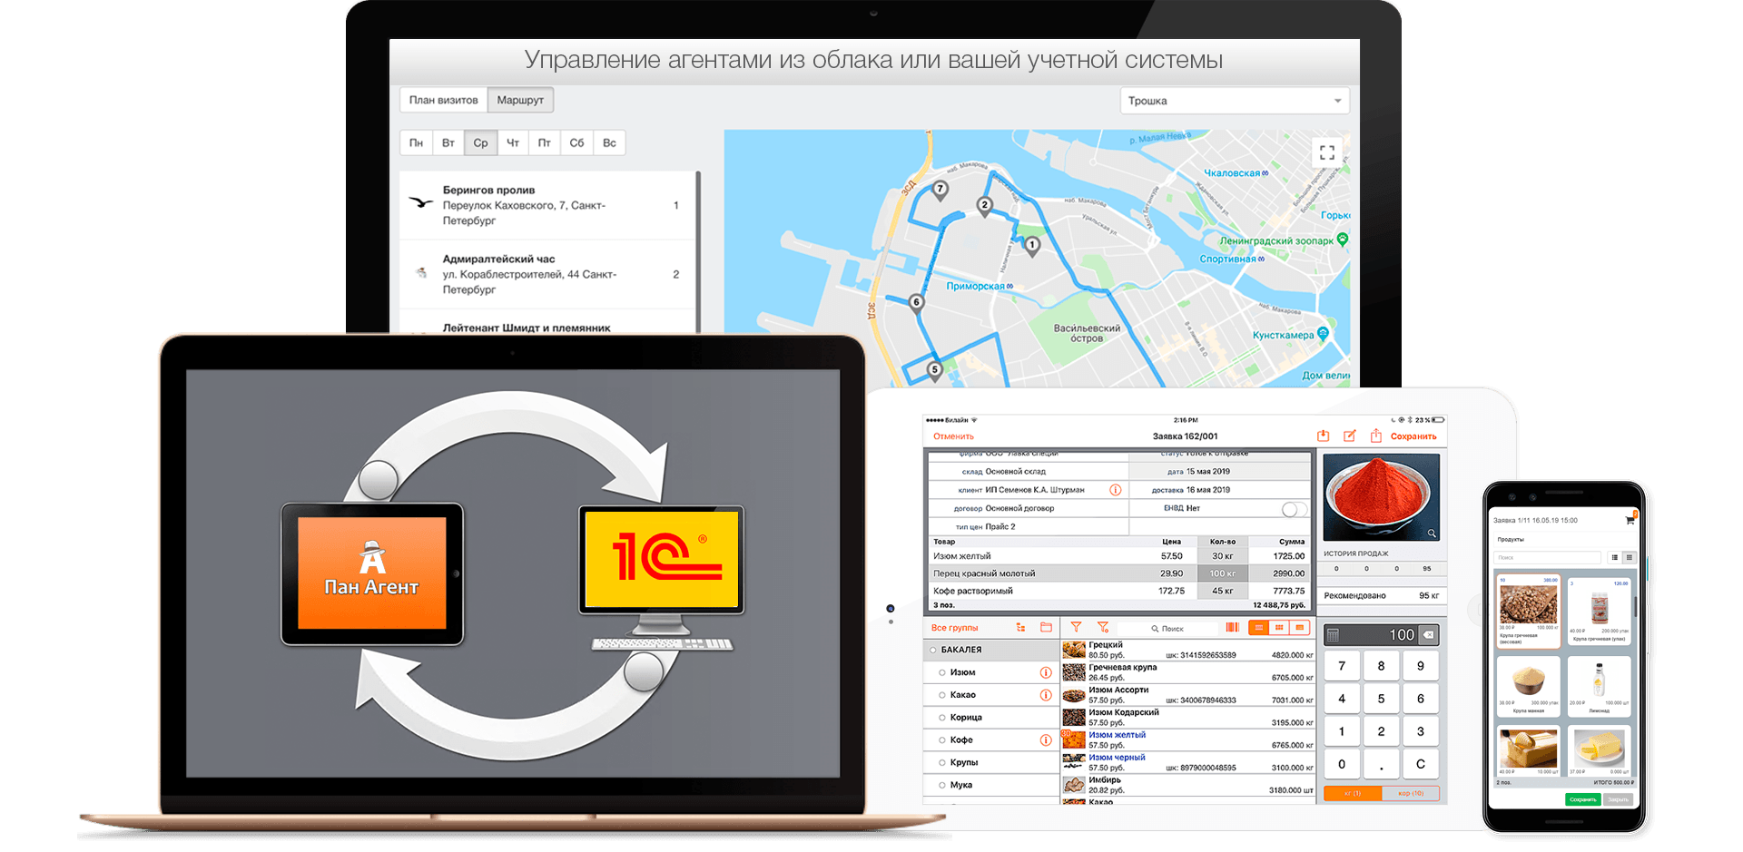Image resolution: width=1743 pixels, height=852 pixels.
Task: Click the share icon next to Сохранить
Action: click(x=1376, y=436)
